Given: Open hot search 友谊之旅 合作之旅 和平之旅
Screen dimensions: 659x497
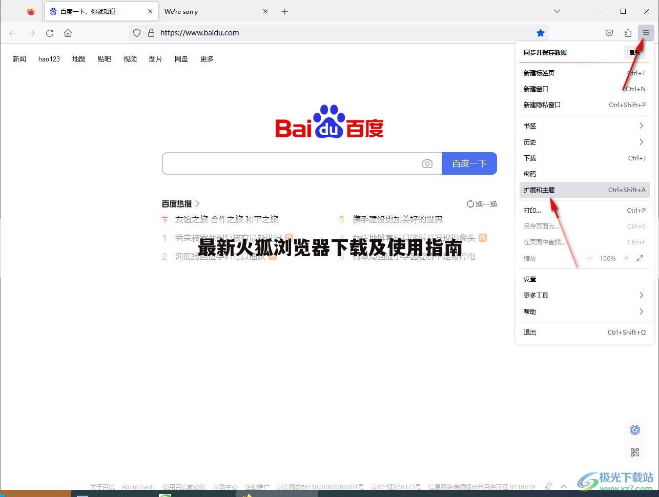Looking at the screenshot, I should [226, 219].
